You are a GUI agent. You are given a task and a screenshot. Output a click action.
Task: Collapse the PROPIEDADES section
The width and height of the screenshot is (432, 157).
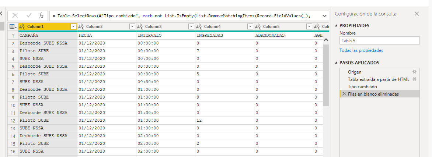336,26
